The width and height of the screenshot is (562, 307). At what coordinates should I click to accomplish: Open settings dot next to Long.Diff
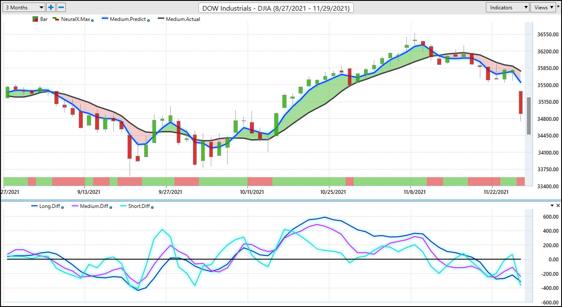pyautogui.click(x=63, y=208)
